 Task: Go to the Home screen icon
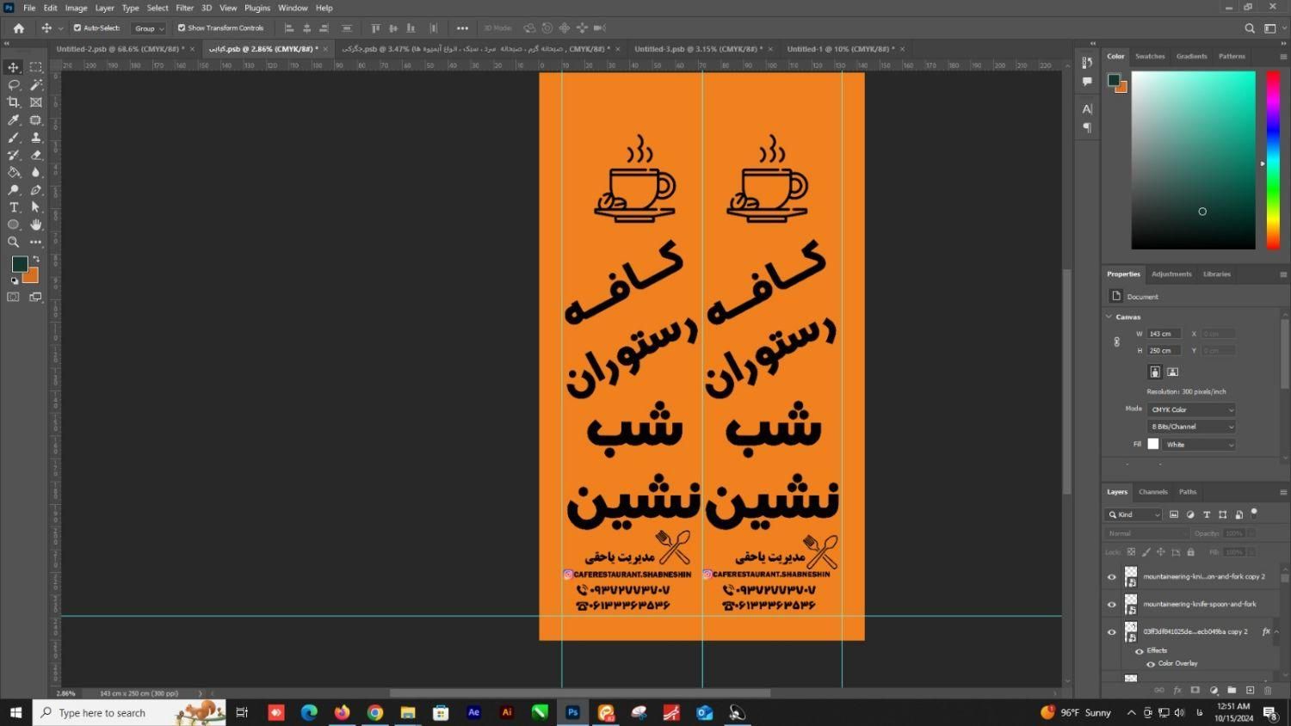[19, 28]
